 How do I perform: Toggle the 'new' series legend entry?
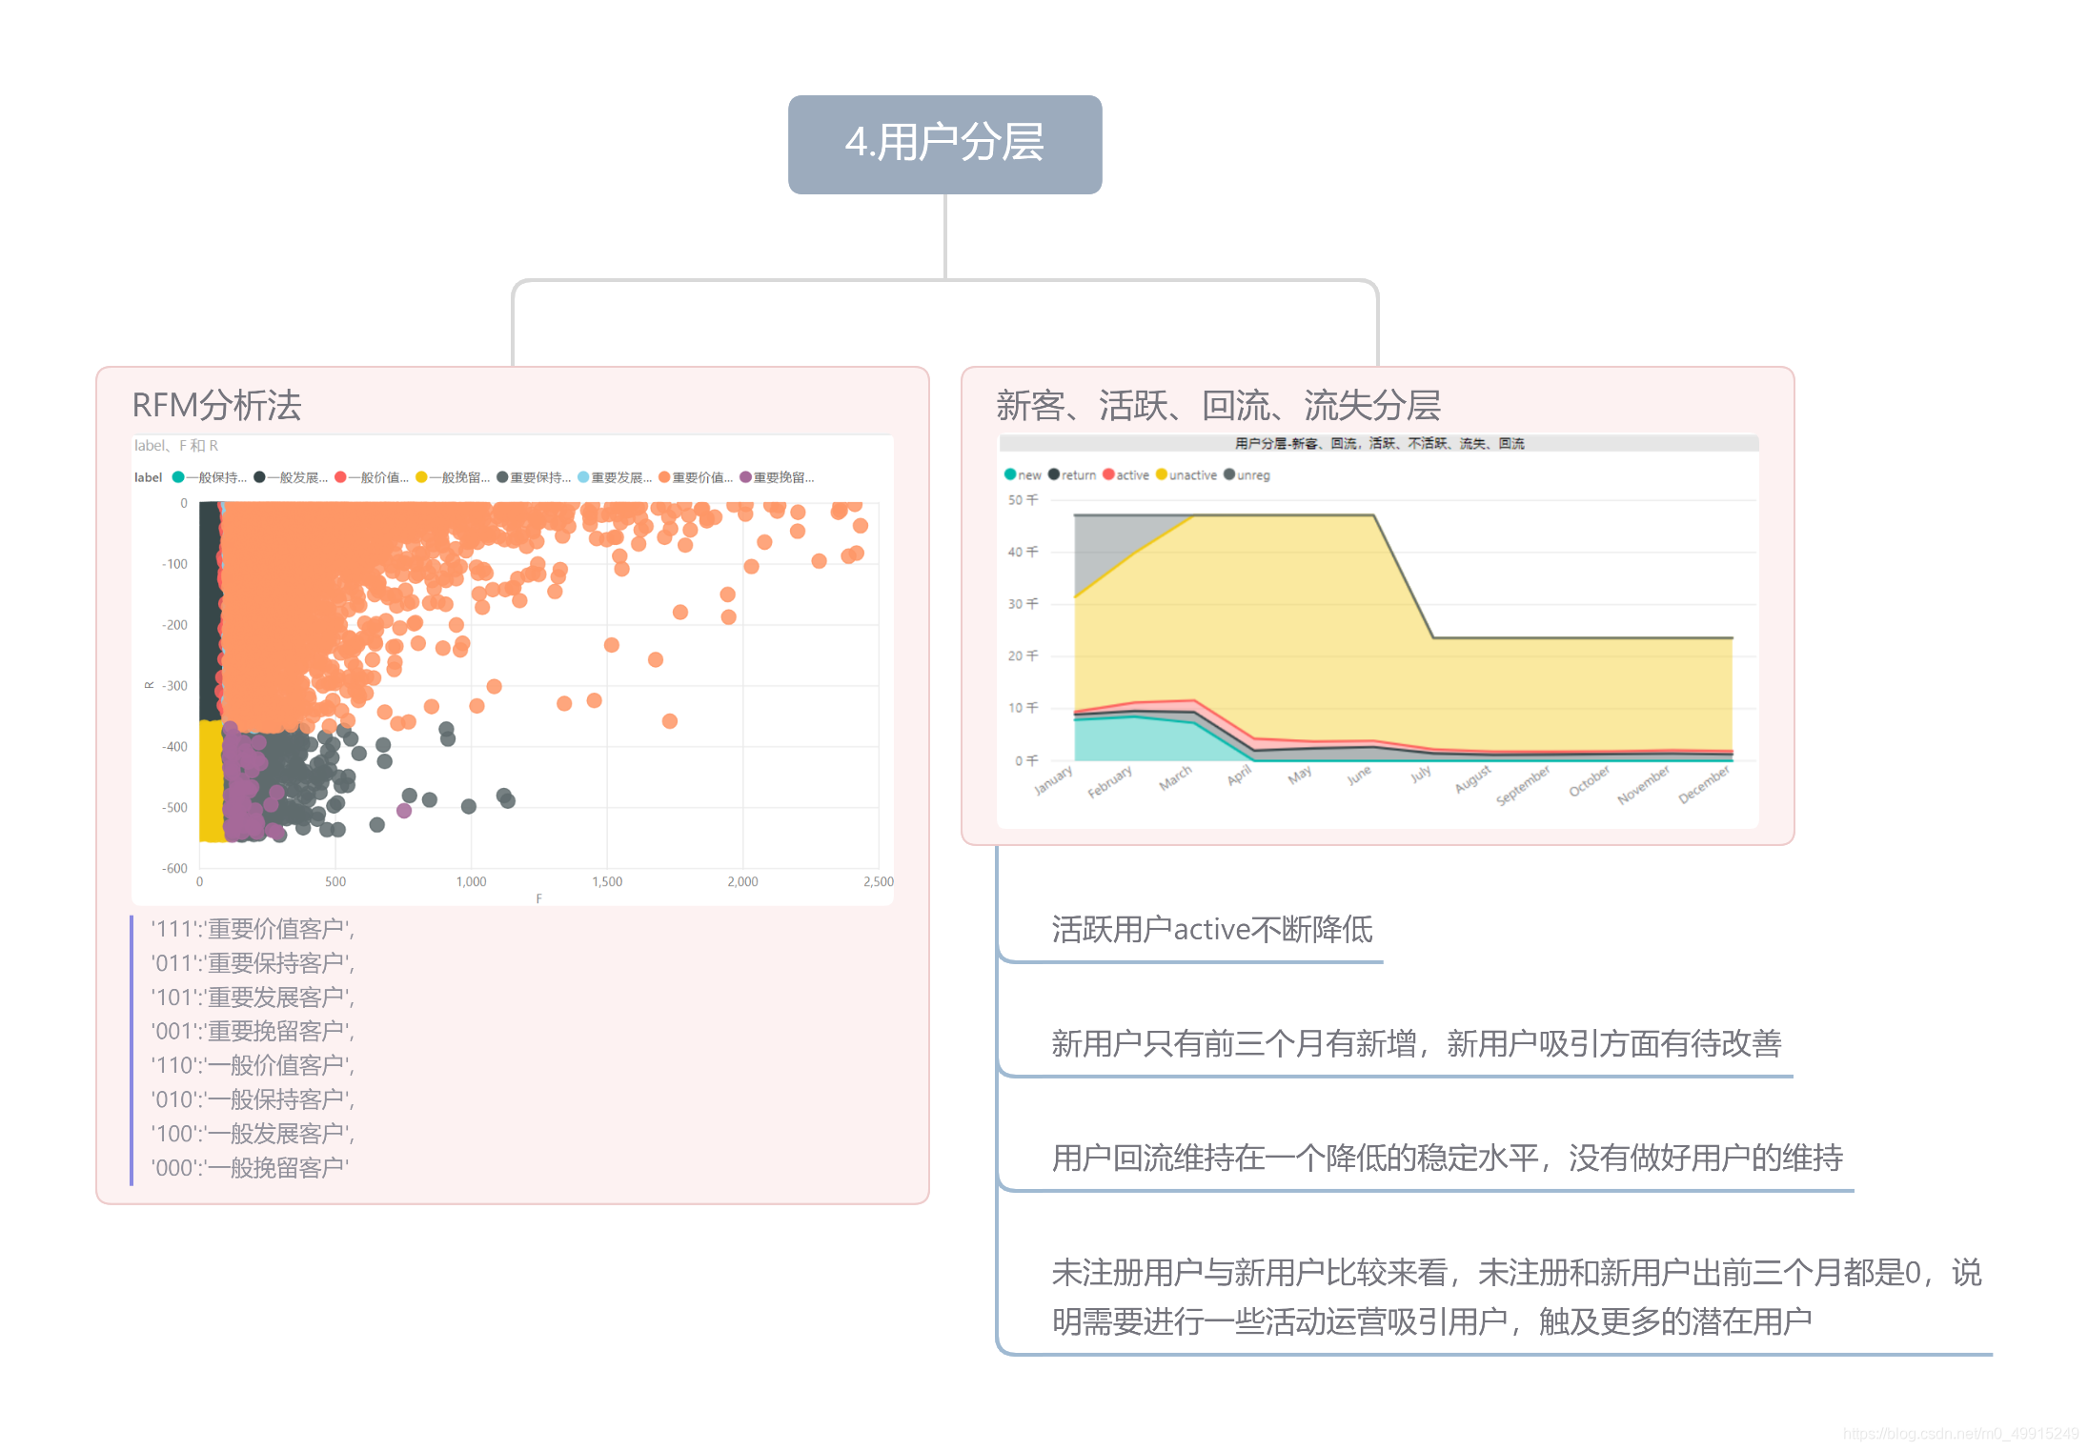coord(1024,474)
